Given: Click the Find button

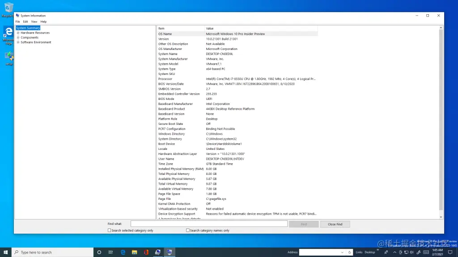Looking at the screenshot, I should pos(304,224).
